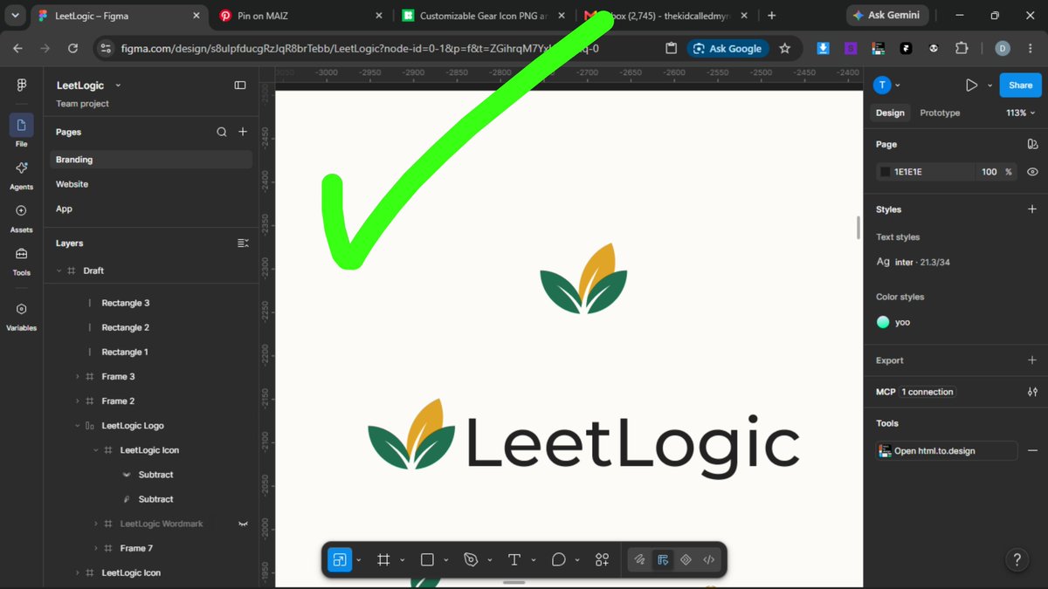Add a new page with the plus icon
The height and width of the screenshot is (589, 1048).
pos(243,132)
